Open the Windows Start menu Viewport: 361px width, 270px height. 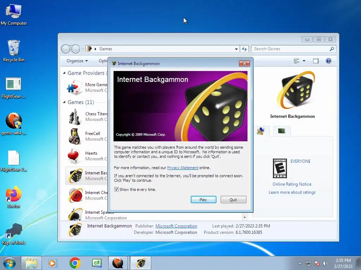9,263
